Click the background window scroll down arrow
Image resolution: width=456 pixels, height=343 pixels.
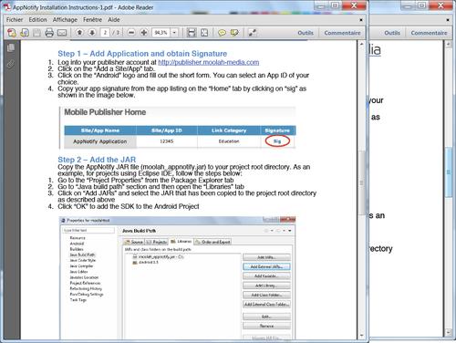[448, 333]
